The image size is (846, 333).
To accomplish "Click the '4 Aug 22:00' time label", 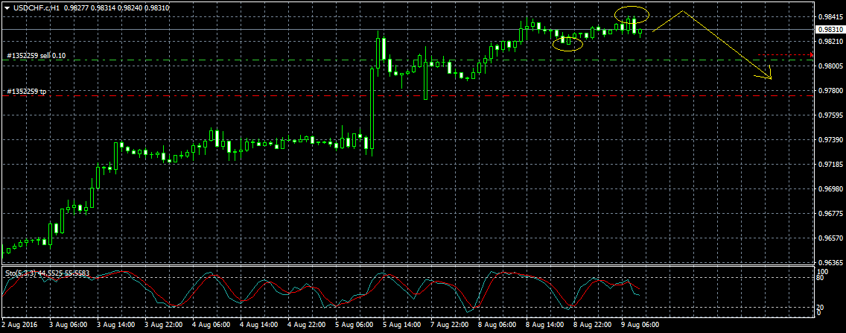I will point(308,325).
